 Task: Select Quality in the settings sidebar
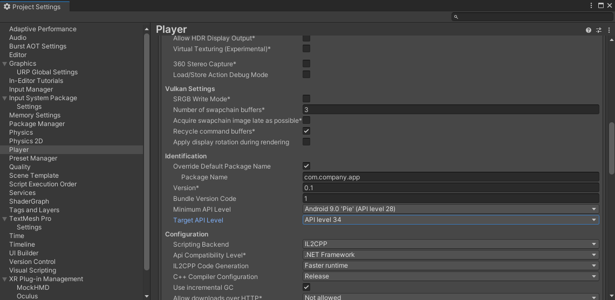20,167
